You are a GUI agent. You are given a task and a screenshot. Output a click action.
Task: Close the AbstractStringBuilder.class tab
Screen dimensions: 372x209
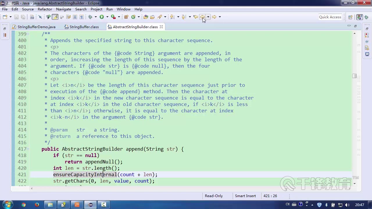click(x=161, y=27)
